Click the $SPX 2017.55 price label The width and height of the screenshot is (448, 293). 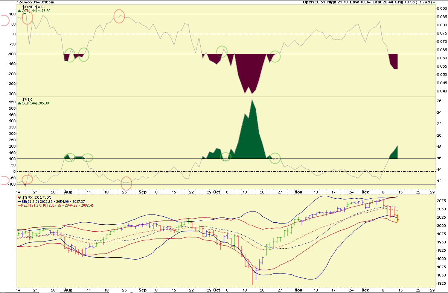click(x=37, y=197)
